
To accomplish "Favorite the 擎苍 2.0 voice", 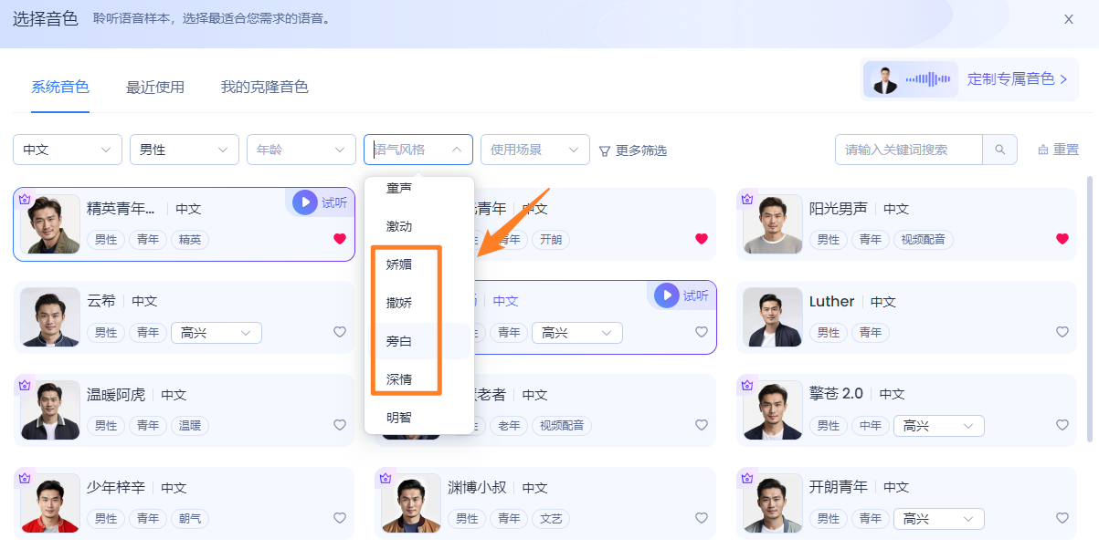I will tap(1062, 425).
